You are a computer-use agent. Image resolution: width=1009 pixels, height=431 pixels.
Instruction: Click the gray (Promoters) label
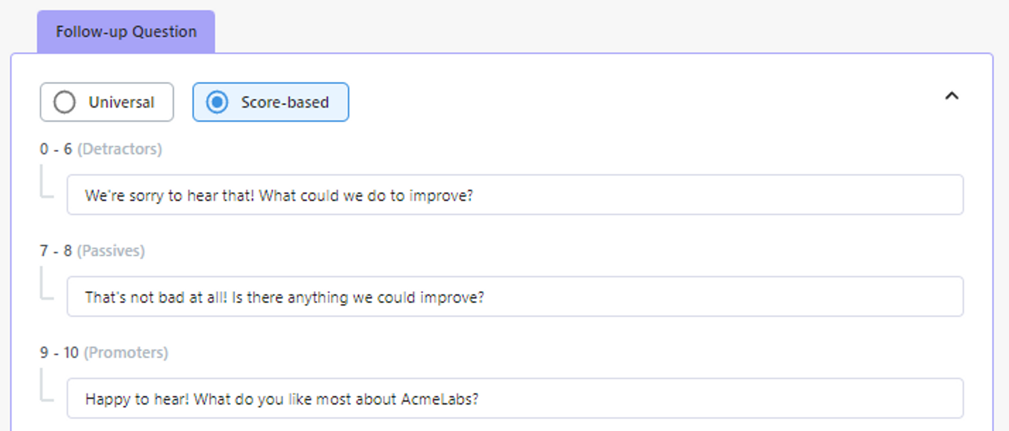(x=126, y=352)
